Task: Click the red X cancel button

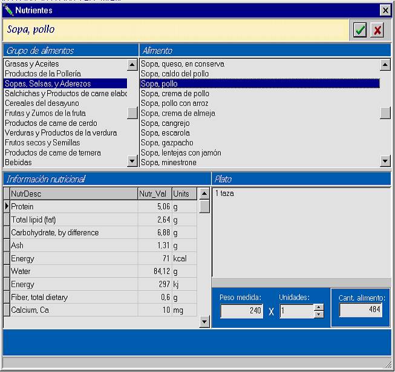Action: pyautogui.click(x=377, y=30)
